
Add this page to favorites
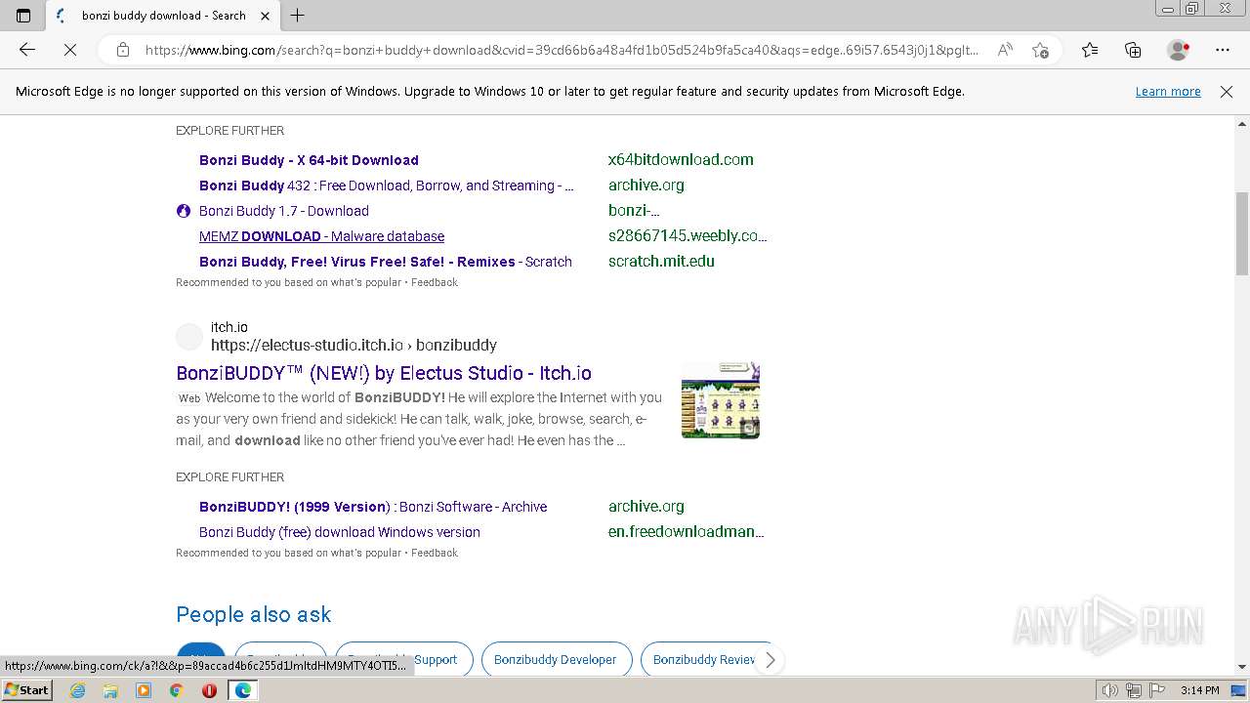point(1040,50)
